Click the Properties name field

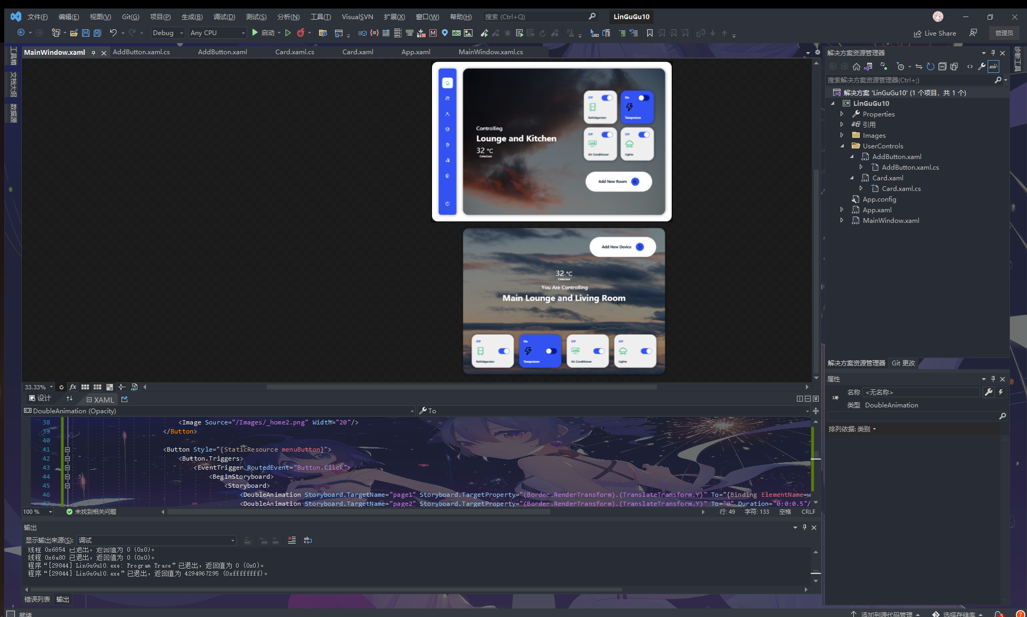tap(921, 392)
